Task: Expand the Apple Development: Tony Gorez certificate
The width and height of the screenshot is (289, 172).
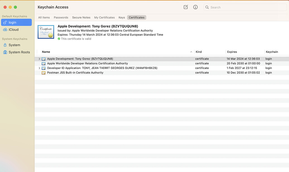Action: (x=39, y=59)
